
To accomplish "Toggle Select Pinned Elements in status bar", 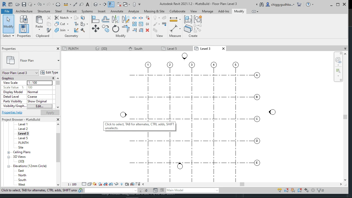I will [293, 190].
